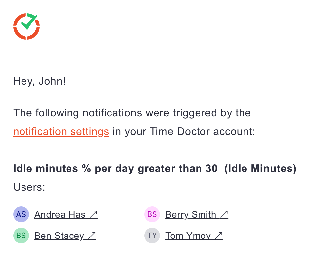Click the arrow icon beside Andrea Has
This screenshot has width=311, height=258.
click(93, 215)
